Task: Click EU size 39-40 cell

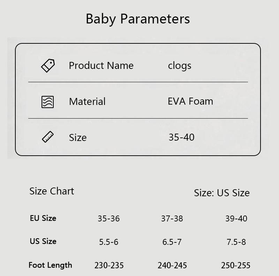Action: pos(236,219)
